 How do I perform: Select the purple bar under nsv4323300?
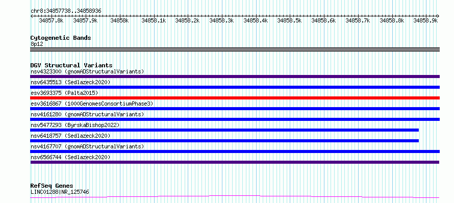[235, 77]
